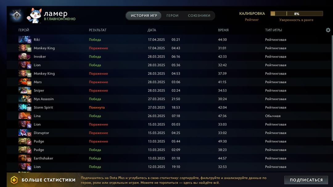Click the ПОДПИСАТЬСЯ button

click(306, 180)
